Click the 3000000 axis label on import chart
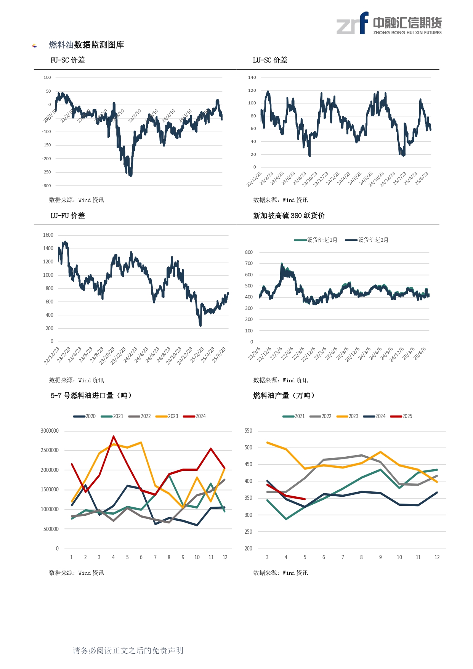Screen dimensions: 473x669 [50, 431]
